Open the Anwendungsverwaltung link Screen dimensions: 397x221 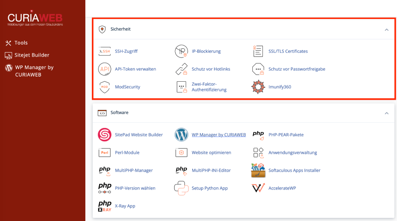[293, 153]
